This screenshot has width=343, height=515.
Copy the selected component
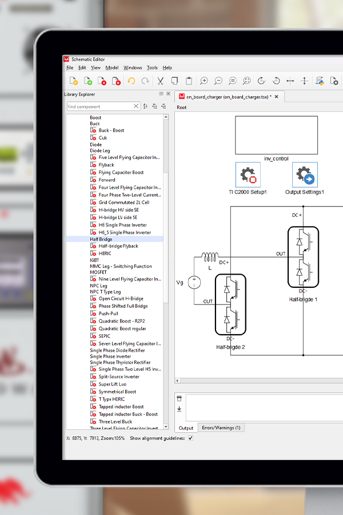tap(174, 81)
